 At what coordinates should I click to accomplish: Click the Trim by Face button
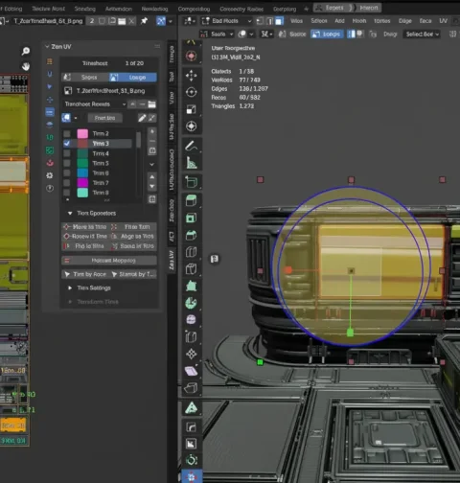coord(85,274)
